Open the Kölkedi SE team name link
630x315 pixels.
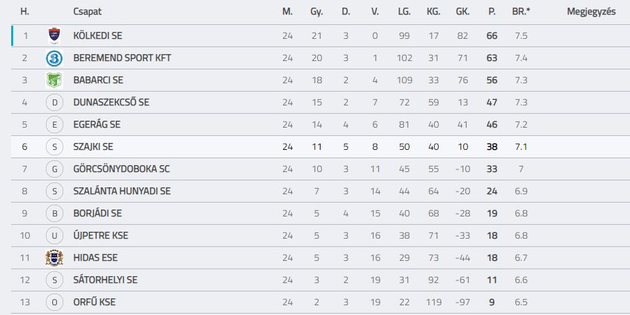pyautogui.click(x=97, y=35)
